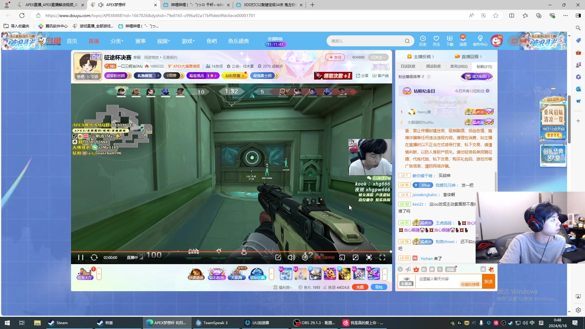Mute the stream volume speaker icon
Image resolution: width=585 pixels, height=329 pixels.
(x=291, y=258)
